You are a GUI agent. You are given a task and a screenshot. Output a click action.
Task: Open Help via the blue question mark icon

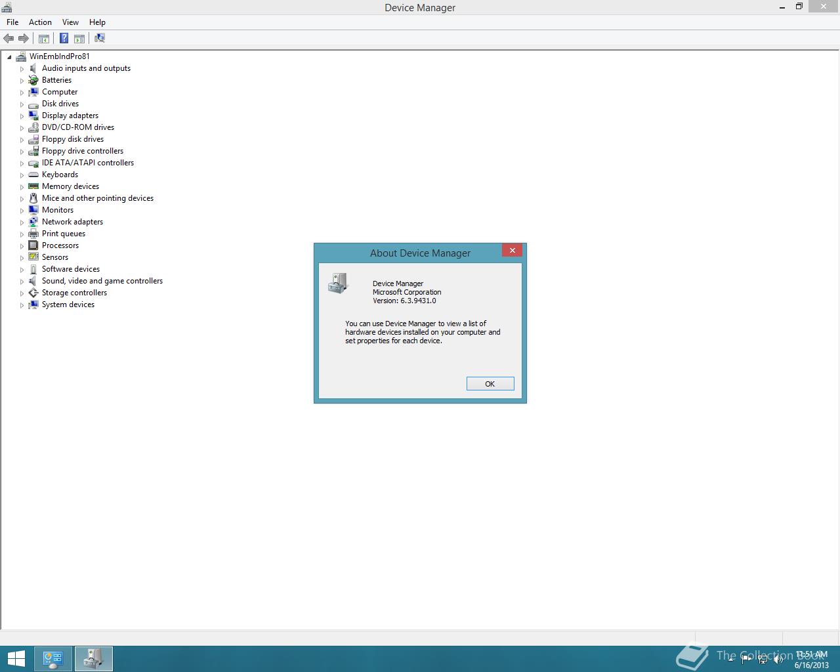[x=64, y=38]
